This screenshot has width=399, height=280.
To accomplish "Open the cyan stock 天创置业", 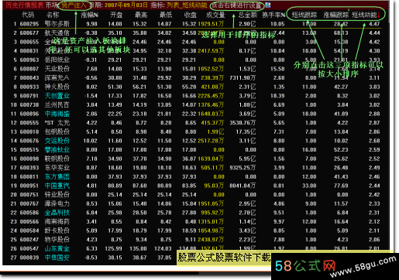I will pyautogui.click(x=57, y=96).
